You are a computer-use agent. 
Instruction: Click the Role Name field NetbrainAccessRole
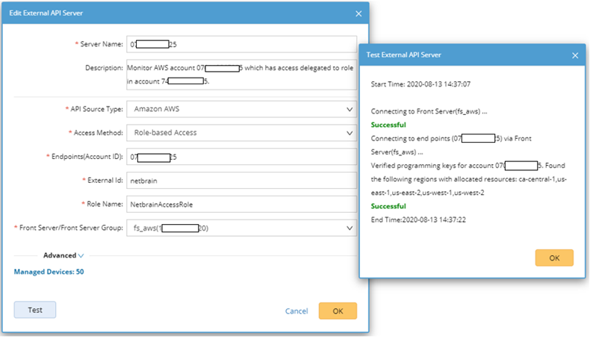(x=241, y=205)
